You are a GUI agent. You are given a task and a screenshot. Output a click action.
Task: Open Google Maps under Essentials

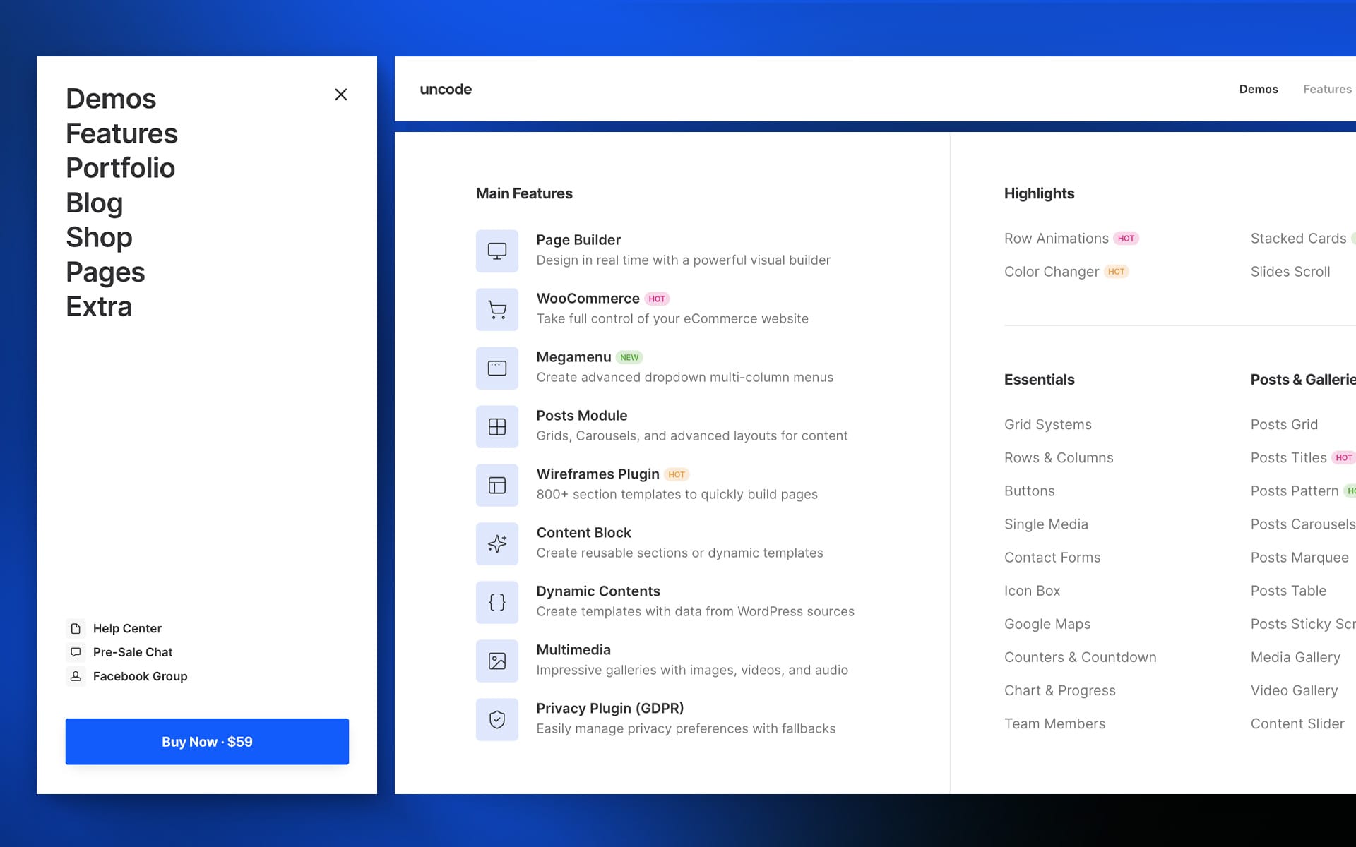[x=1047, y=624]
